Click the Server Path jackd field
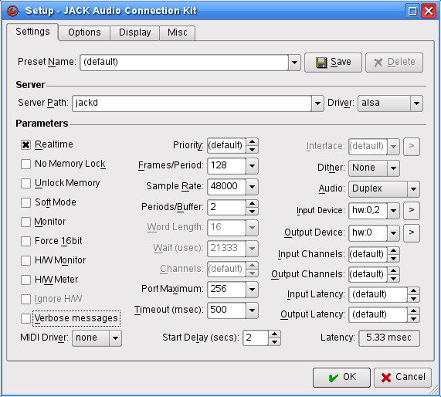The width and height of the screenshot is (441, 397). coord(192,103)
